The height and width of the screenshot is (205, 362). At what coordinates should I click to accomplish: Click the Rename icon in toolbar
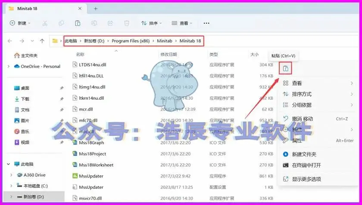coord(94,23)
